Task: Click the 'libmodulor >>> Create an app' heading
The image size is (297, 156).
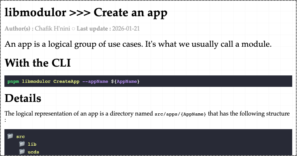Action: [86, 13]
